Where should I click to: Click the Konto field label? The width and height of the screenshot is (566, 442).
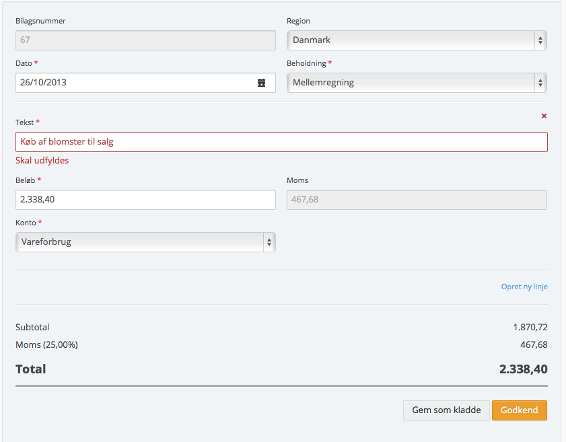click(26, 223)
